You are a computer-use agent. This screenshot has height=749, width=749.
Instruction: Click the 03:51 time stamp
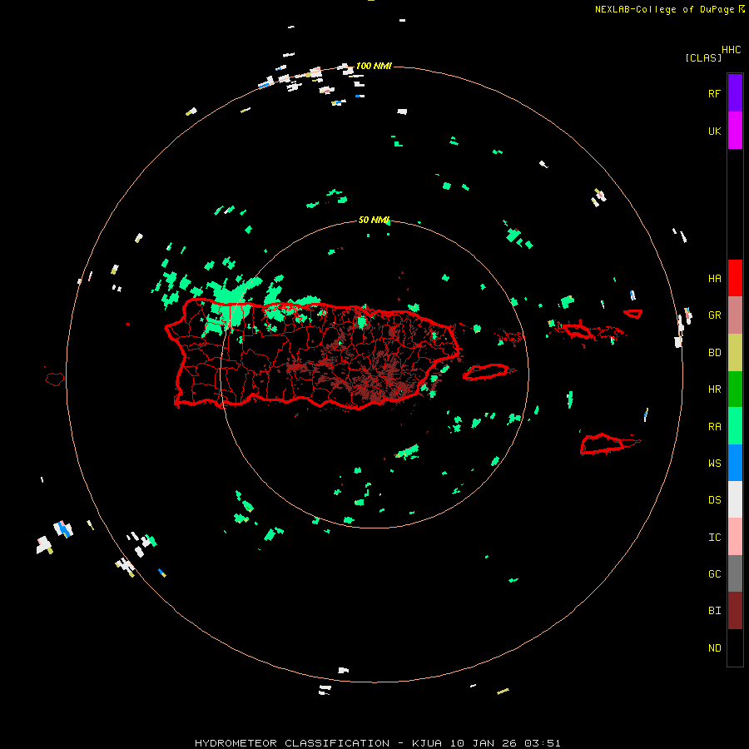coord(542,743)
